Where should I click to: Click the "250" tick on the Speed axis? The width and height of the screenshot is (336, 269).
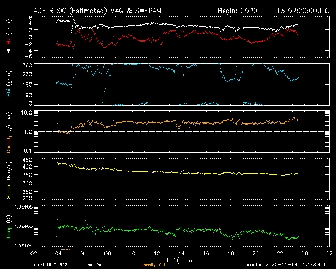point(27,192)
